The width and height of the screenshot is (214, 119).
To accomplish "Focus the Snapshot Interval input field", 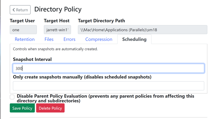I will pos(108,68).
